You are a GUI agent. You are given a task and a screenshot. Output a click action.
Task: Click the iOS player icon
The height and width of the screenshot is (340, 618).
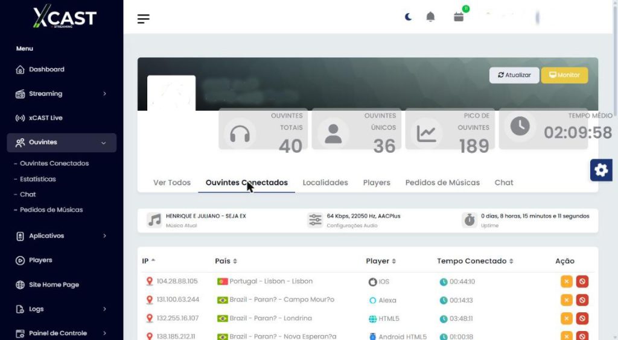(372, 282)
